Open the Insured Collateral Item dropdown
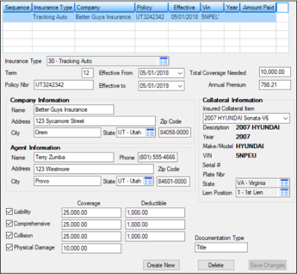297x274 pixels. [285, 118]
